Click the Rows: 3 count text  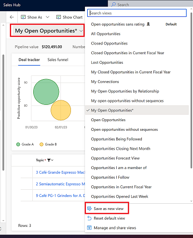point(25,225)
